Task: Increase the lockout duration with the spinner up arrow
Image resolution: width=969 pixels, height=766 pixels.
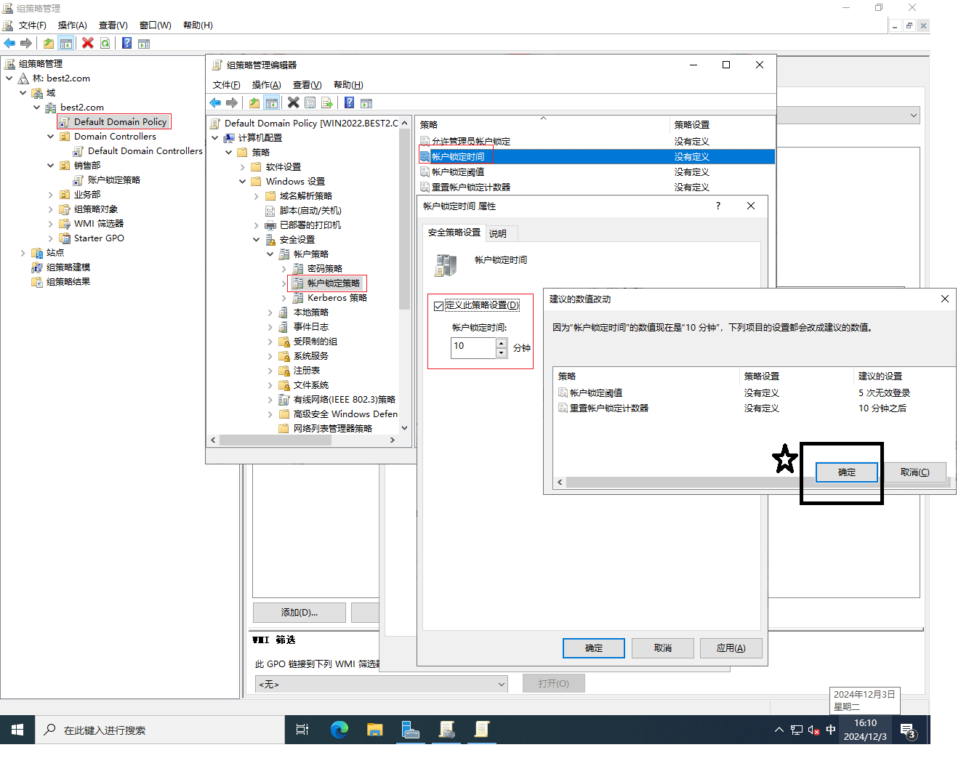Action: pyautogui.click(x=501, y=343)
